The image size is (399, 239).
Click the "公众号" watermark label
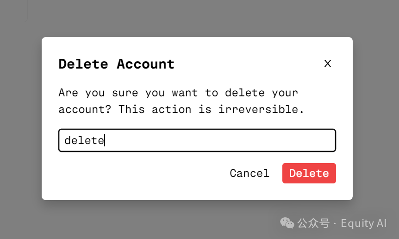312,223
